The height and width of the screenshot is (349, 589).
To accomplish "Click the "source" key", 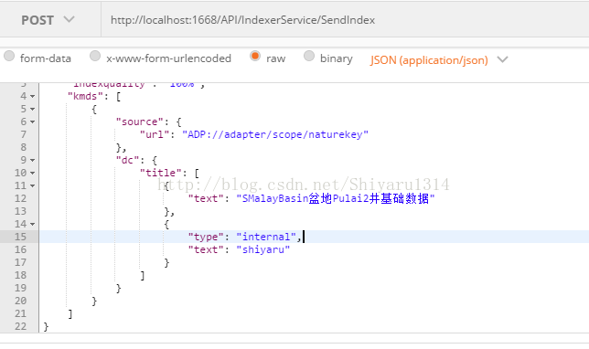I will point(140,122).
